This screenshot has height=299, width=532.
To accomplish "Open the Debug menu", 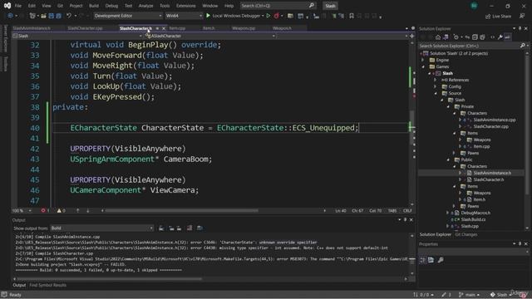I will click(x=111, y=6).
